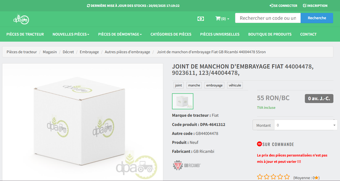Click the blue Recherche button
Image resolution: width=340 pixels, height=181 pixels.
[x=317, y=18]
